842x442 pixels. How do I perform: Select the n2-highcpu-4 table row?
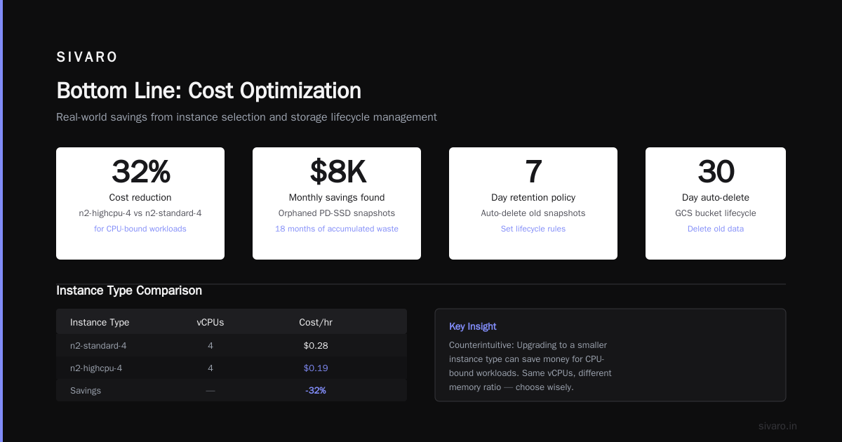(x=232, y=368)
